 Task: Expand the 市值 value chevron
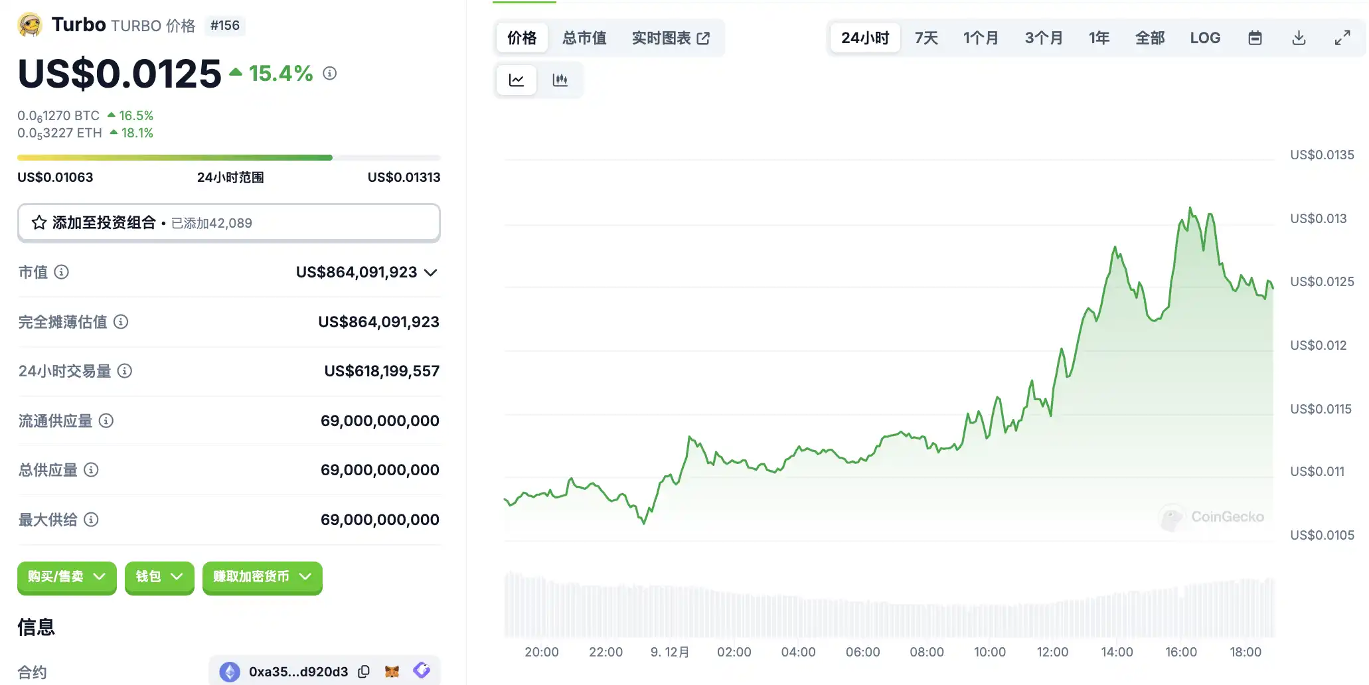click(431, 273)
